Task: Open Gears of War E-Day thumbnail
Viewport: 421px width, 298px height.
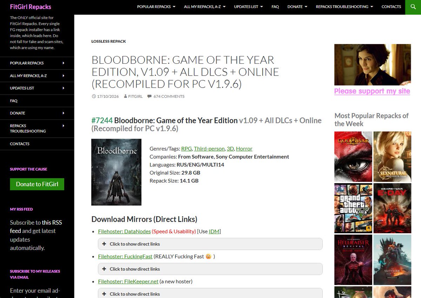Action: click(392, 208)
